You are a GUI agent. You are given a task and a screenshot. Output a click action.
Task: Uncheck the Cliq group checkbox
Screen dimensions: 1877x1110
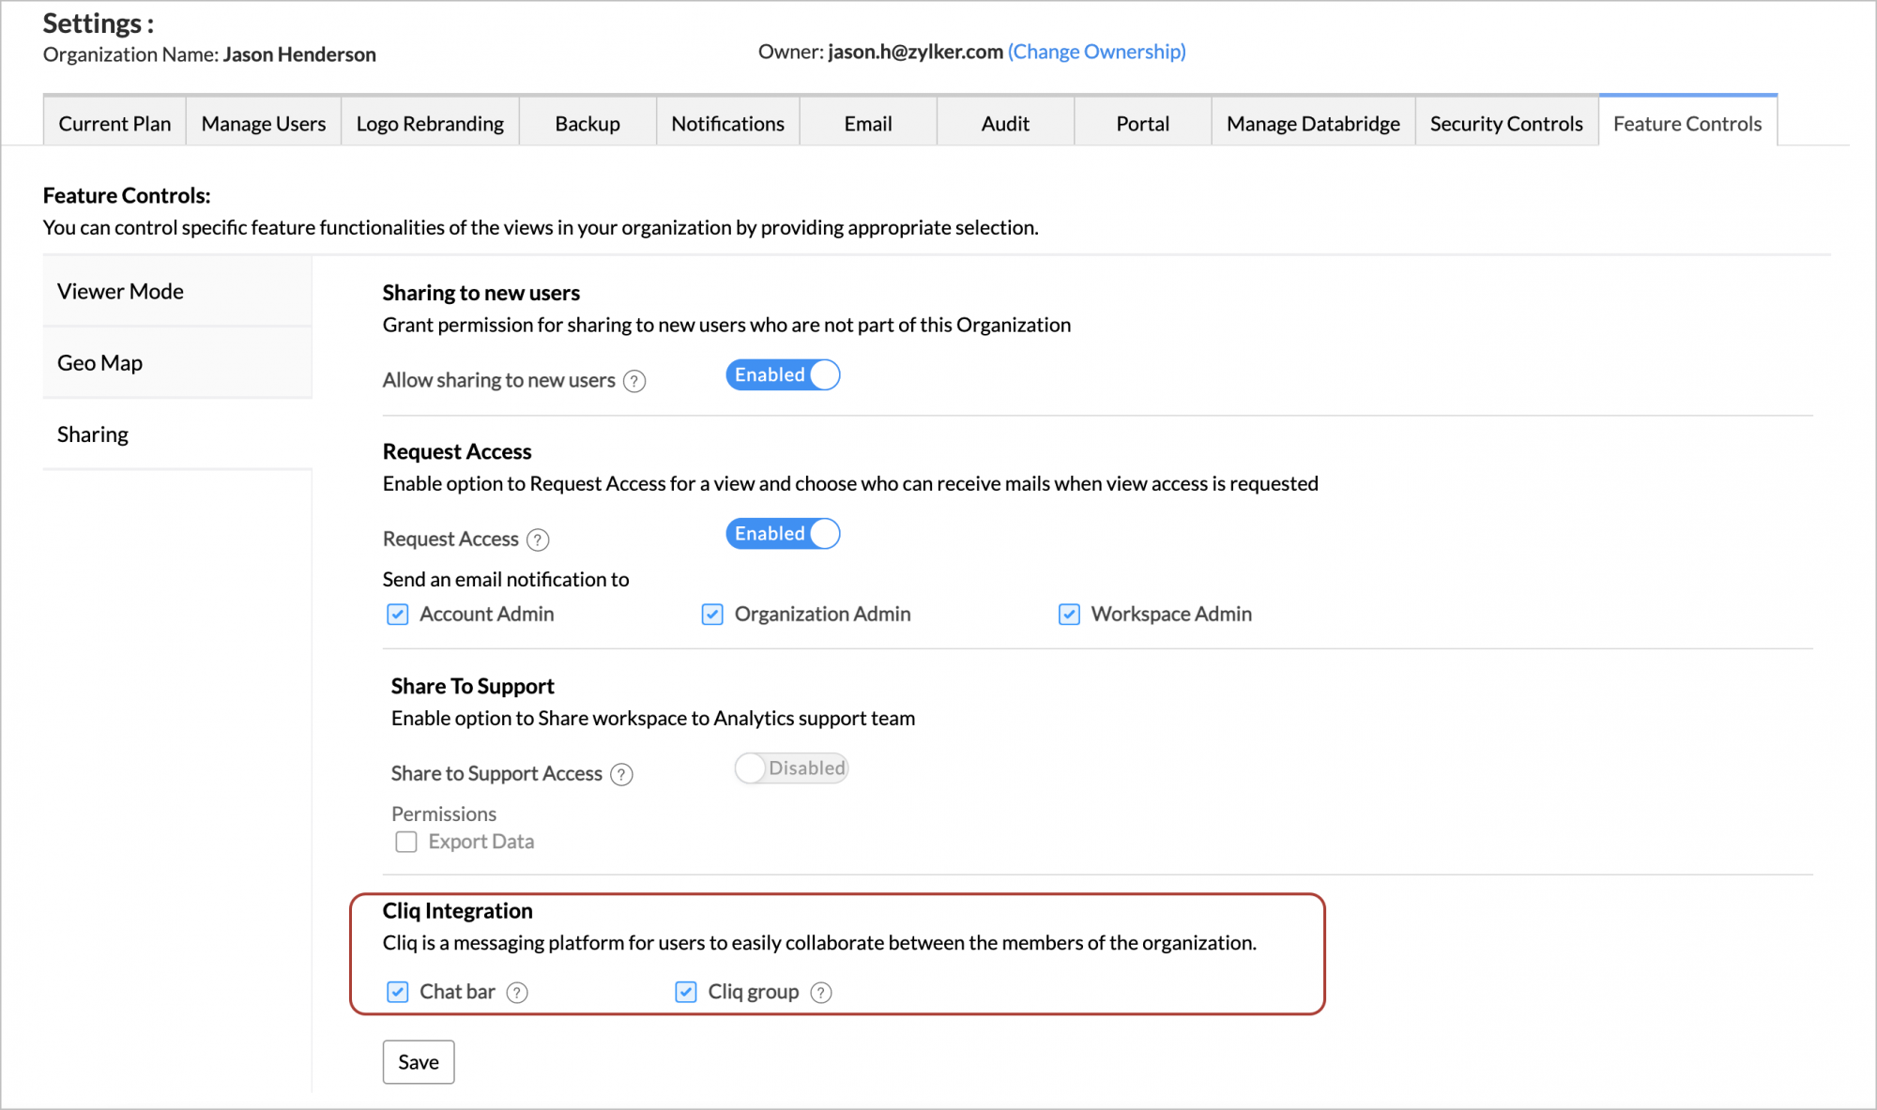tap(686, 992)
